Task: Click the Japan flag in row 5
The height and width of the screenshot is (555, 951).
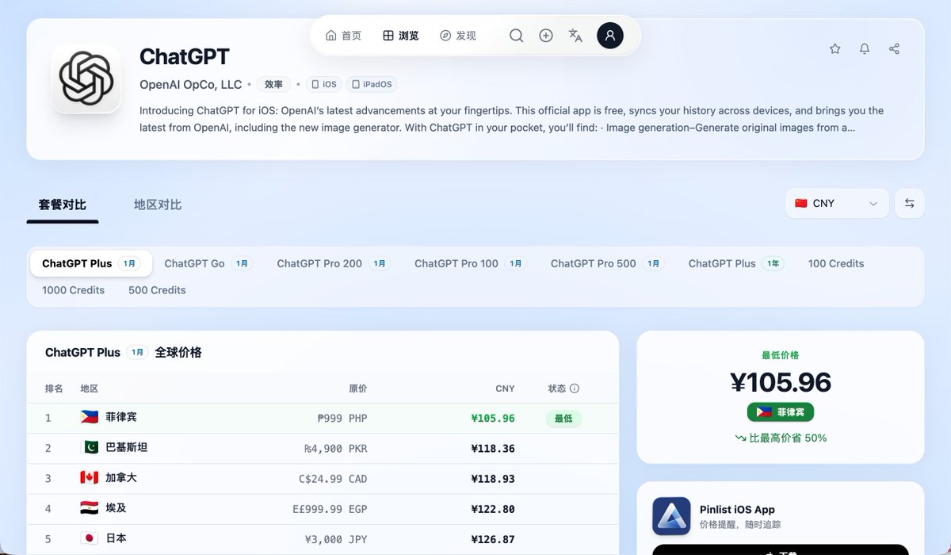Action: pos(90,538)
